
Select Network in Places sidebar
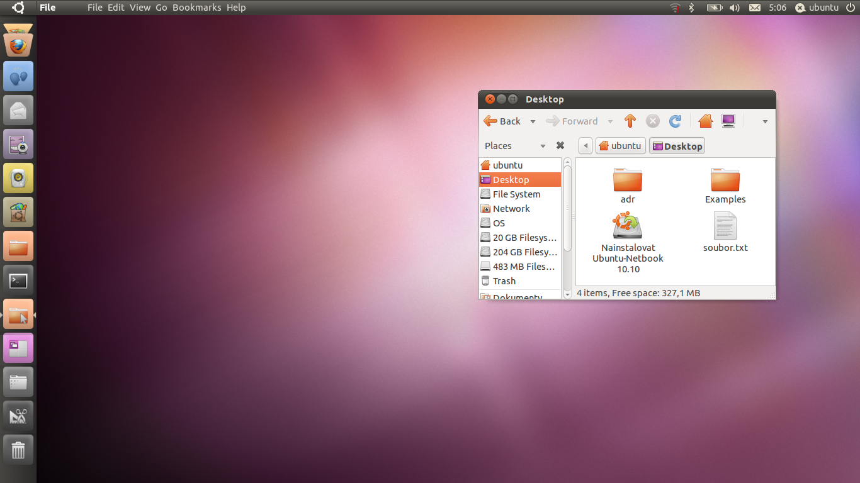tap(520, 208)
